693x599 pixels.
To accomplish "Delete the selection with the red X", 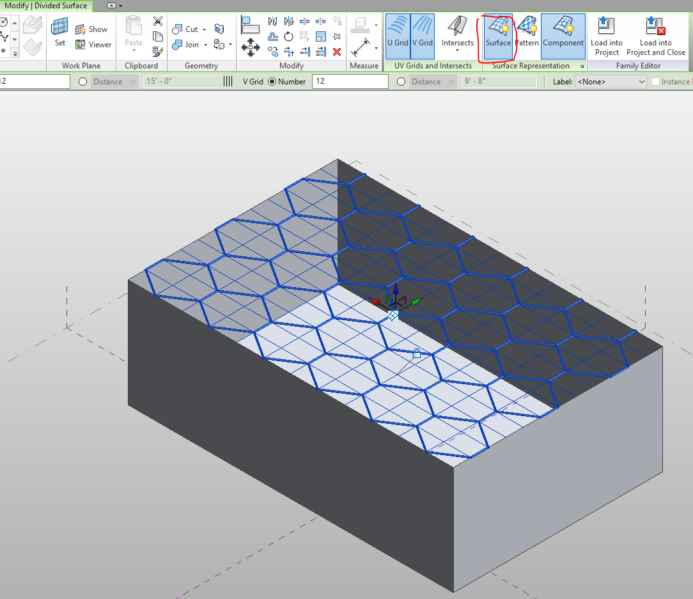I will click(x=337, y=51).
